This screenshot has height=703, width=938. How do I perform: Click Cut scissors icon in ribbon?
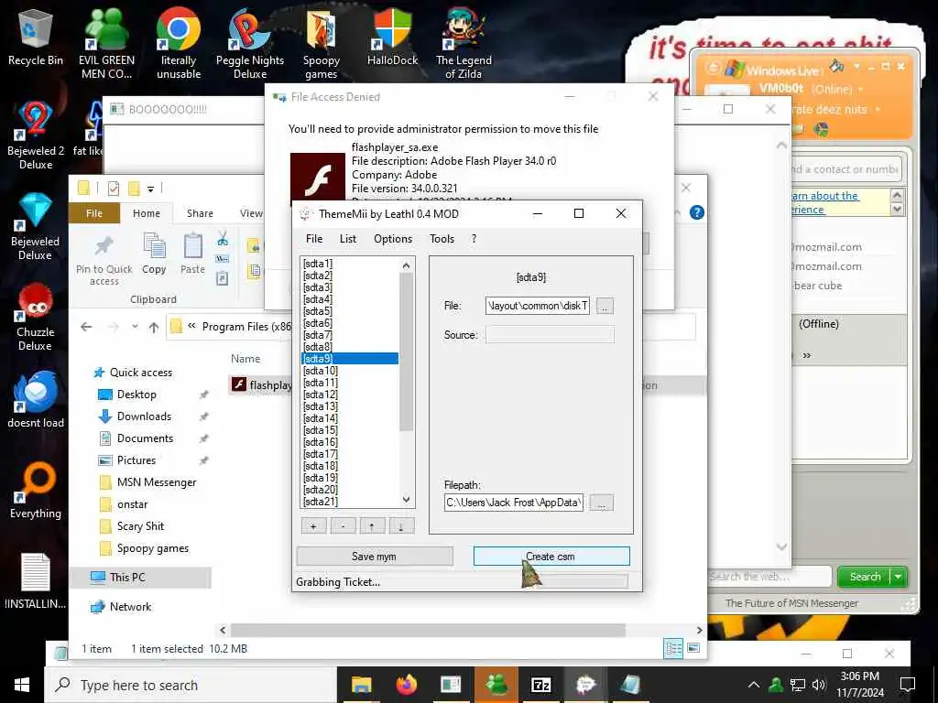[223, 239]
